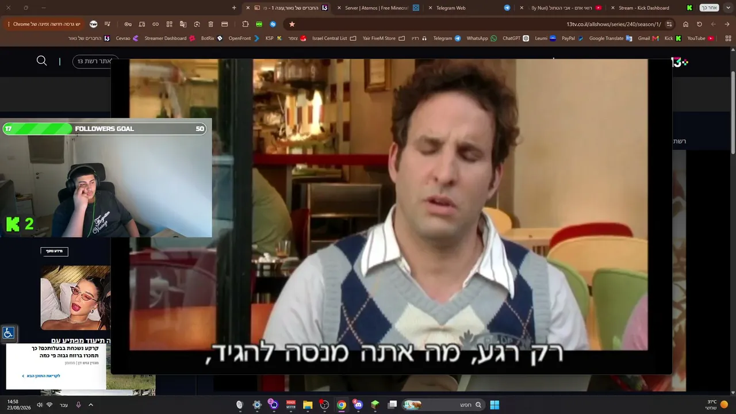
Task: Click the 'אתר רשת 13' site button
Action: coord(95,62)
